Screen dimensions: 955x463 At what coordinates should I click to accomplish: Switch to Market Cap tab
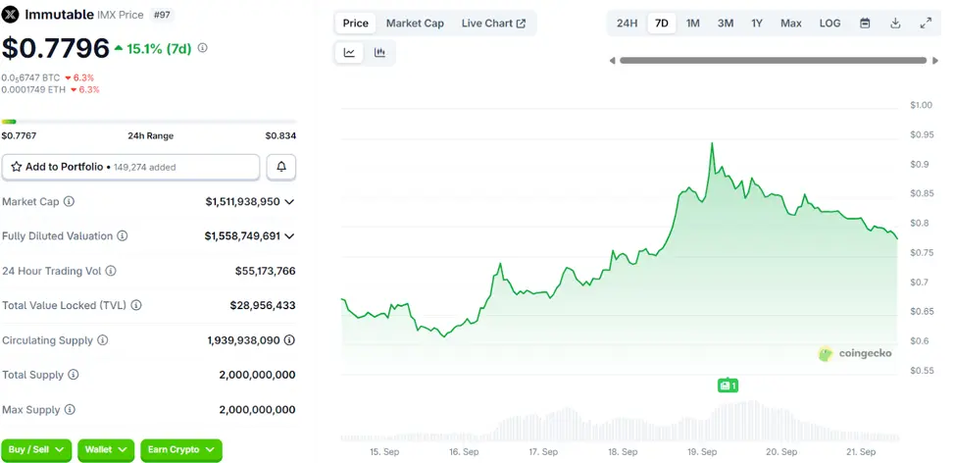(415, 24)
